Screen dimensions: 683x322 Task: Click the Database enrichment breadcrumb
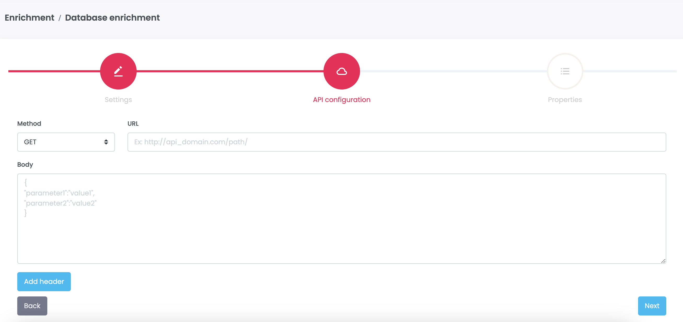point(112,18)
